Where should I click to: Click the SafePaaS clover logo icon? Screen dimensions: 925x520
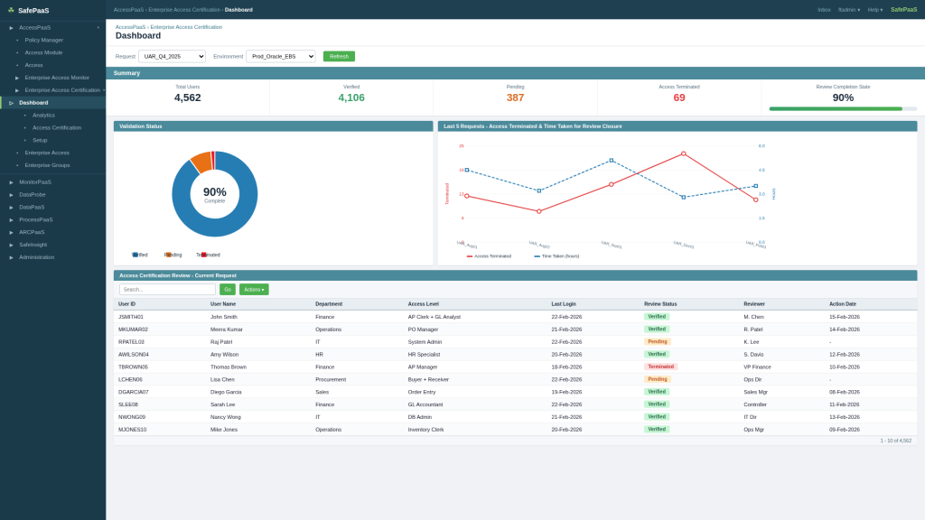point(11,10)
